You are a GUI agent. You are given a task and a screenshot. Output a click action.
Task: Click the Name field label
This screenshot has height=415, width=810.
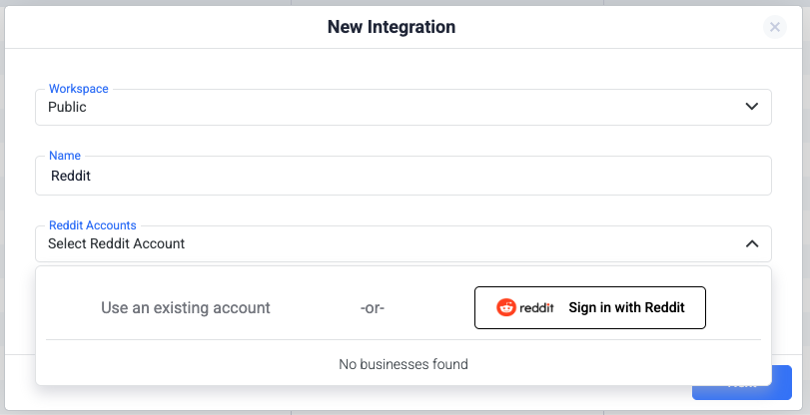[x=65, y=156]
